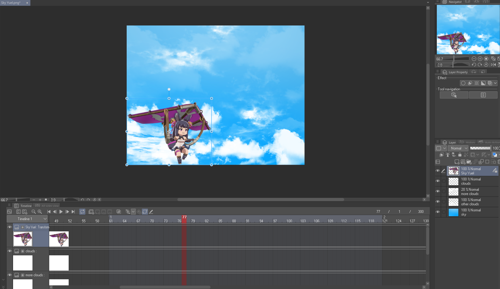The image size is (500, 289).
Task: Add a keyframe in Timeline
Action: [128, 212]
